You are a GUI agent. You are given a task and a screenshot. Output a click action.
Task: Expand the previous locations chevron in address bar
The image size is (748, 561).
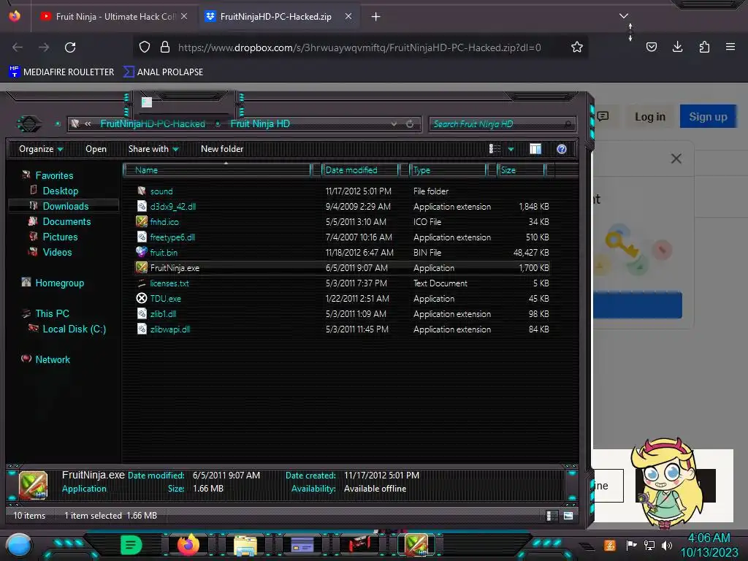[88, 124]
